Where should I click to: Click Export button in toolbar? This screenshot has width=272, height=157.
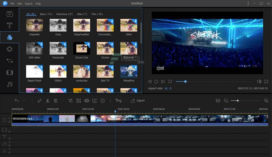pyautogui.click(x=138, y=101)
